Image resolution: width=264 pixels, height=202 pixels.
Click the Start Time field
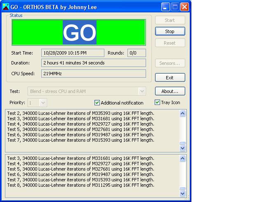(x=73, y=53)
